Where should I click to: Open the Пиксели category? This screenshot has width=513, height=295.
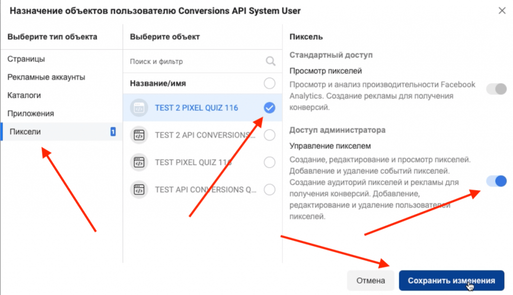[21, 131]
